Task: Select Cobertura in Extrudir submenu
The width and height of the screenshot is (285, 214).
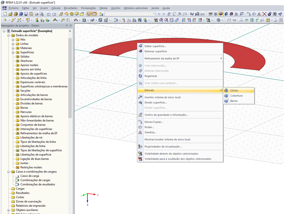Action: tap(238, 96)
